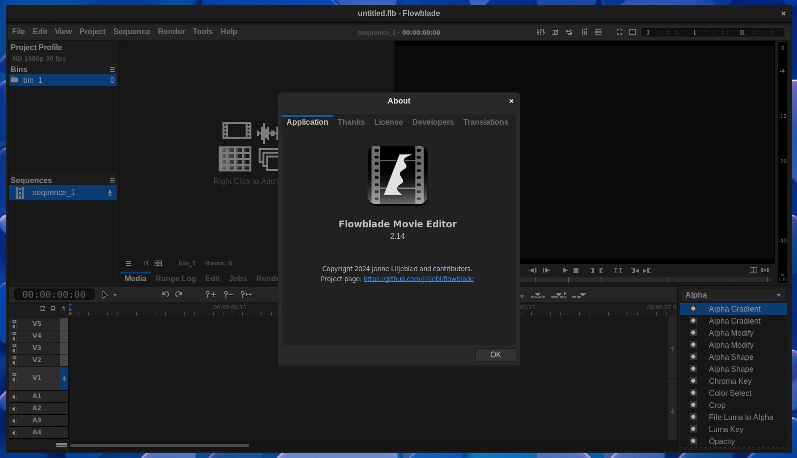797x458 pixels.
Task: Change media panel column count icon
Action: pos(147,263)
